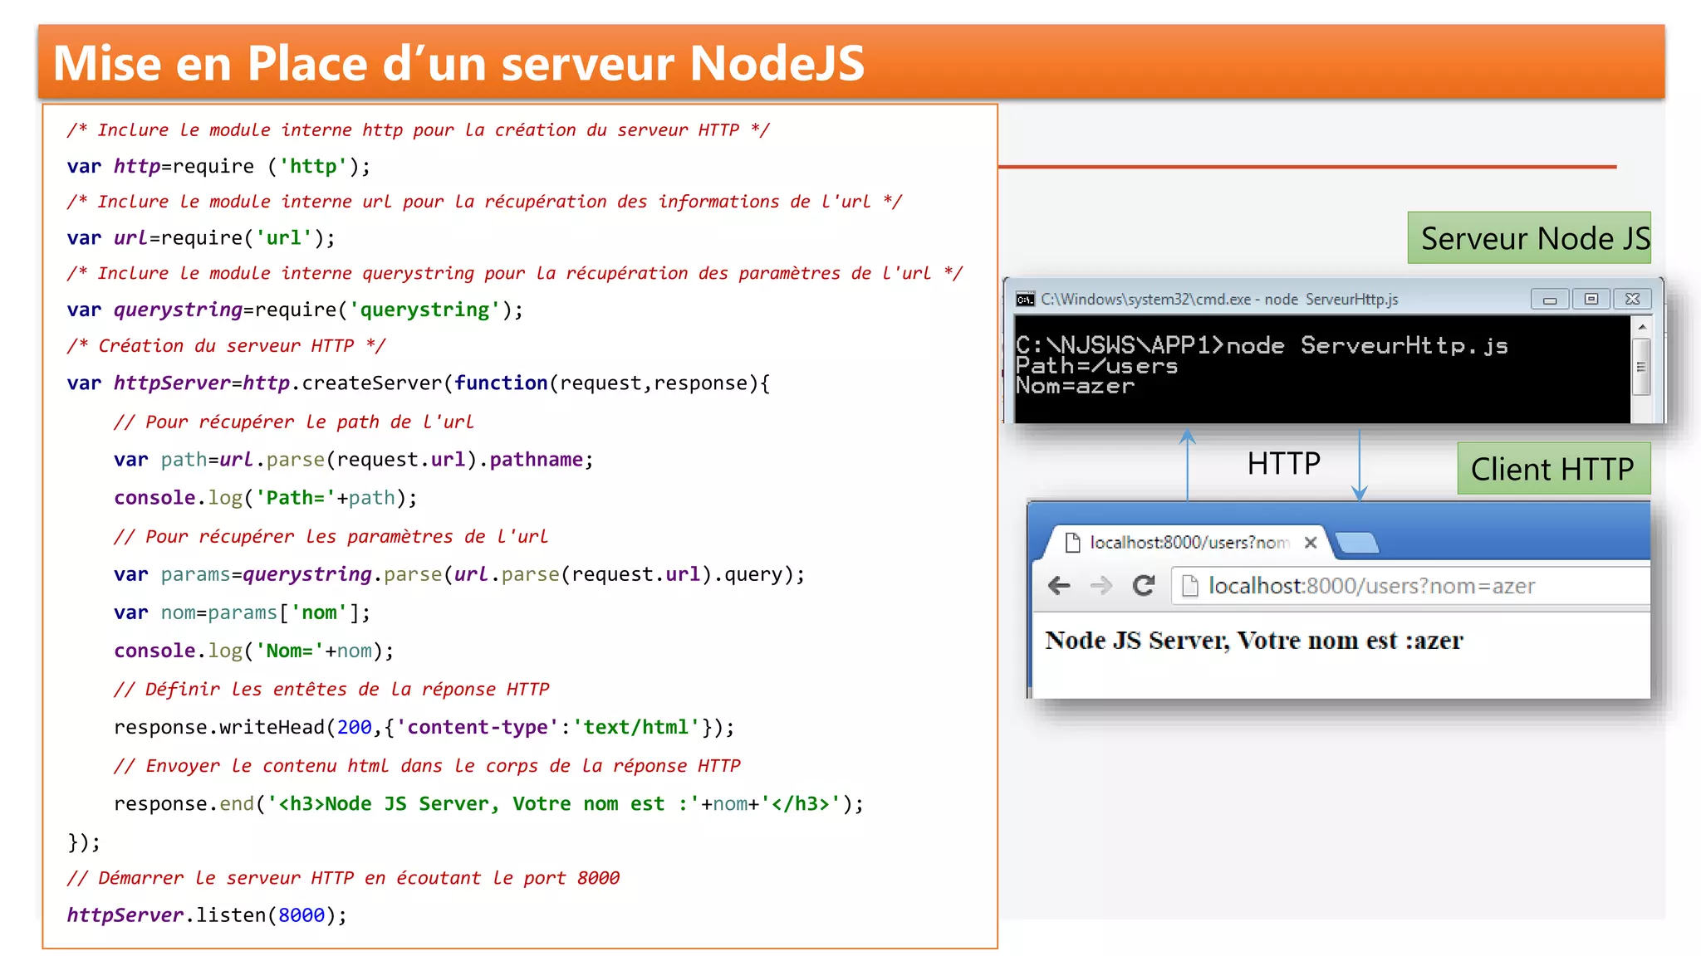
Task: Click the browser back arrow
Action: 1059,586
